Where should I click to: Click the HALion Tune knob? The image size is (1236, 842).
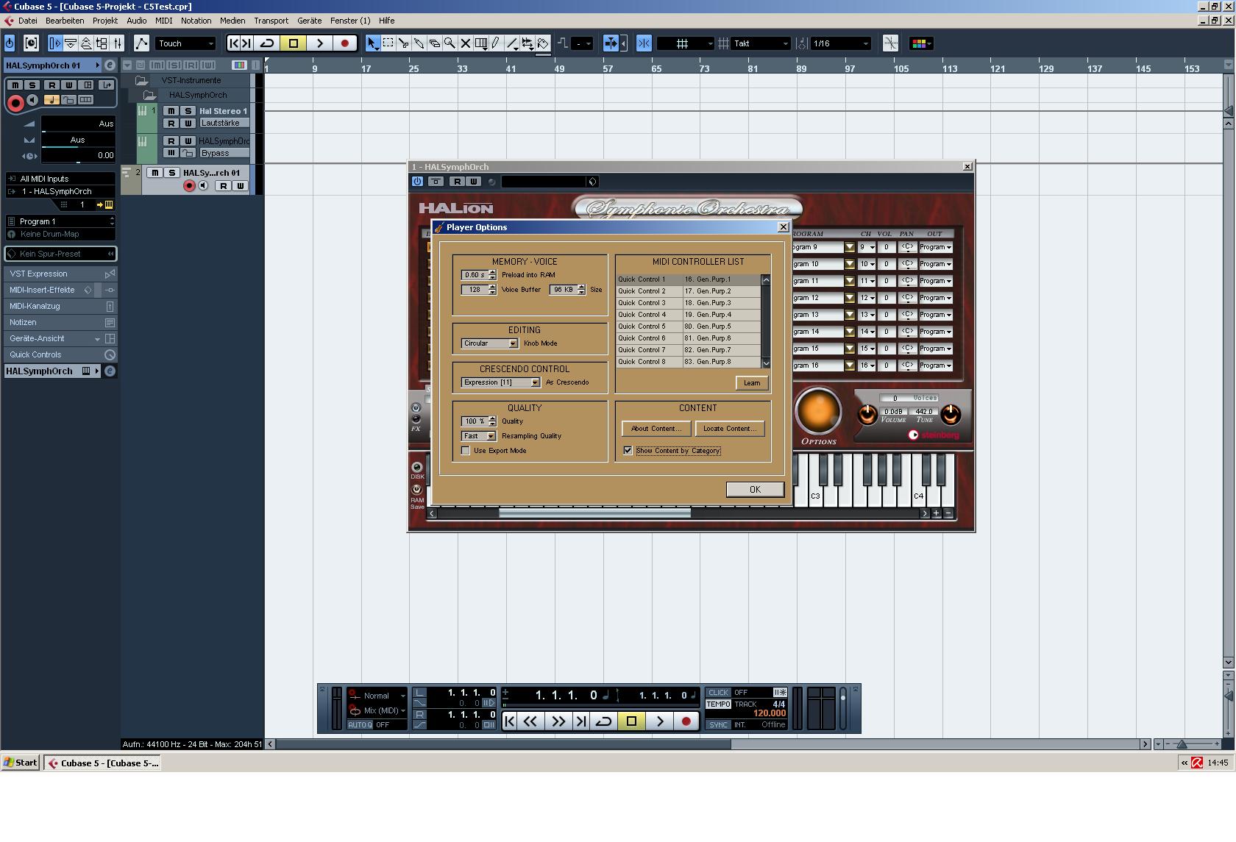coord(951,415)
